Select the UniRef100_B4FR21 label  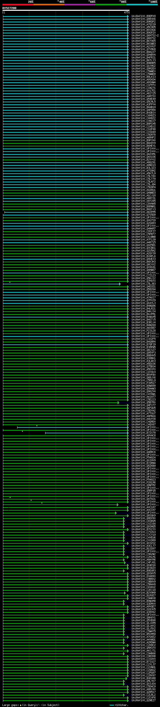pos(143,57)
